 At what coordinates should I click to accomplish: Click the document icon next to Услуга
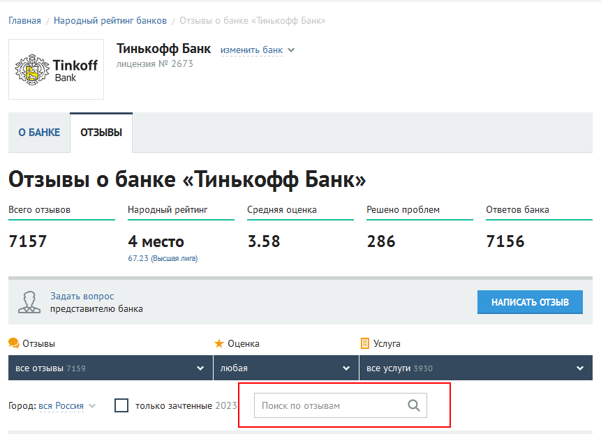(x=365, y=343)
